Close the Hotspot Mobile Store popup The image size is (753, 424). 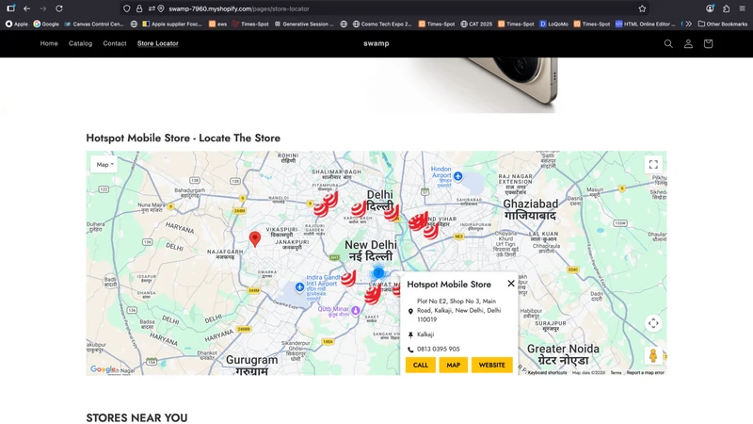point(511,284)
